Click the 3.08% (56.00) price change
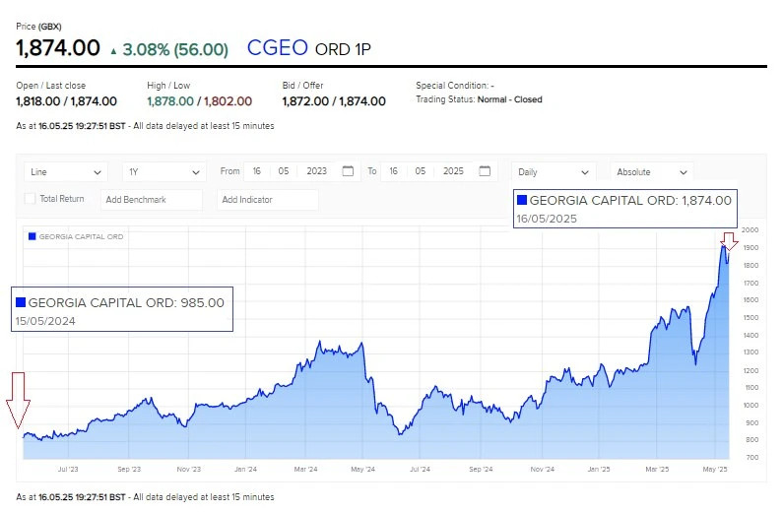Image resolution: width=783 pixels, height=512 pixels. coord(175,49)
